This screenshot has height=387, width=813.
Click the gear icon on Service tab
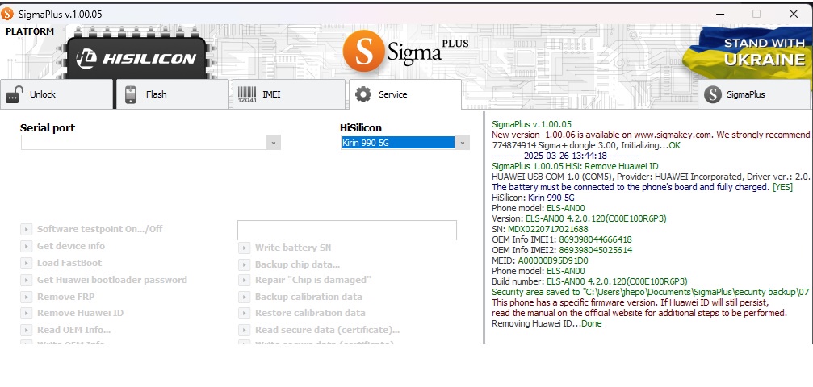pyautogui.click(x=363, y=94)
